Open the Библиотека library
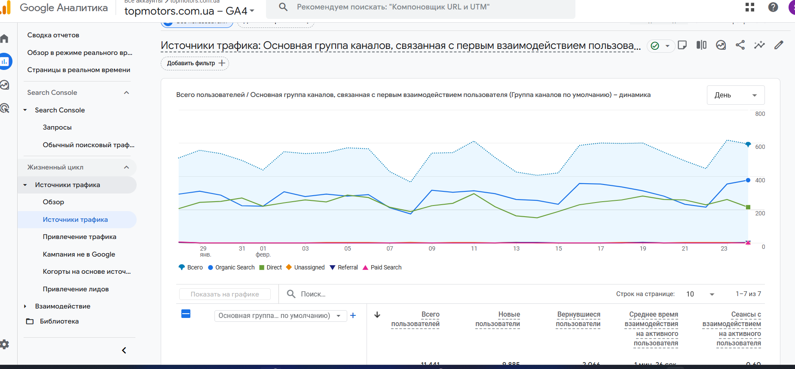 point(52,321)
